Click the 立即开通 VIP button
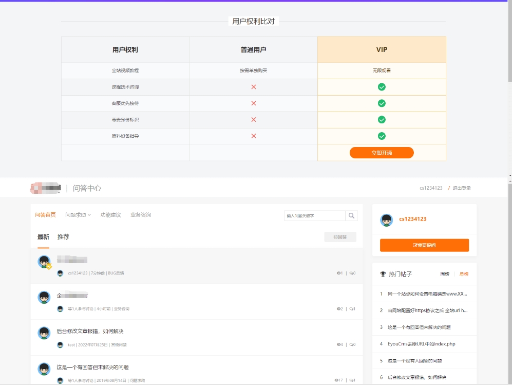The width and height of the screenshot is (512, 385). pos(382,153)
